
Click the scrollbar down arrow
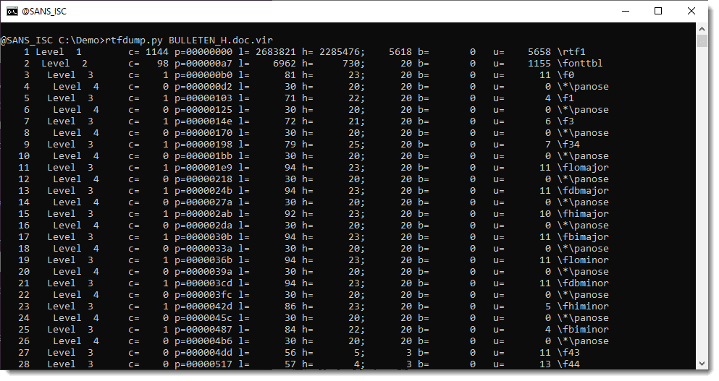coord(702,364)
